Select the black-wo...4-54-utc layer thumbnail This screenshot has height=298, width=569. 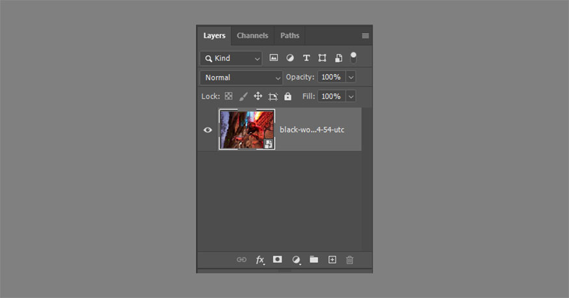(x=246, y=129)
